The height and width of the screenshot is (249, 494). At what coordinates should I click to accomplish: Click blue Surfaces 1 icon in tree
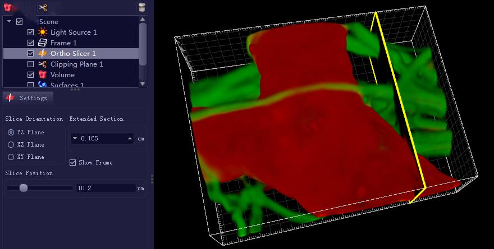point(42,84)
